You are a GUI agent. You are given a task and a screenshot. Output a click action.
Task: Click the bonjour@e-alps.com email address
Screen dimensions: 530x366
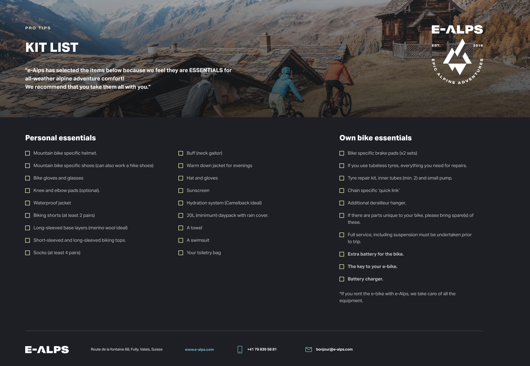(334, 349)
